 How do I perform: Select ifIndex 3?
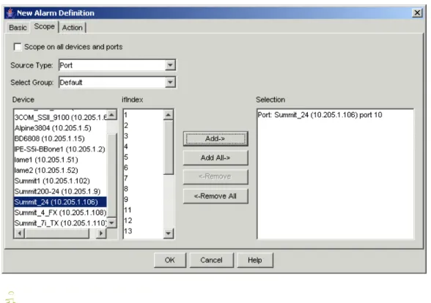[143, 136]
